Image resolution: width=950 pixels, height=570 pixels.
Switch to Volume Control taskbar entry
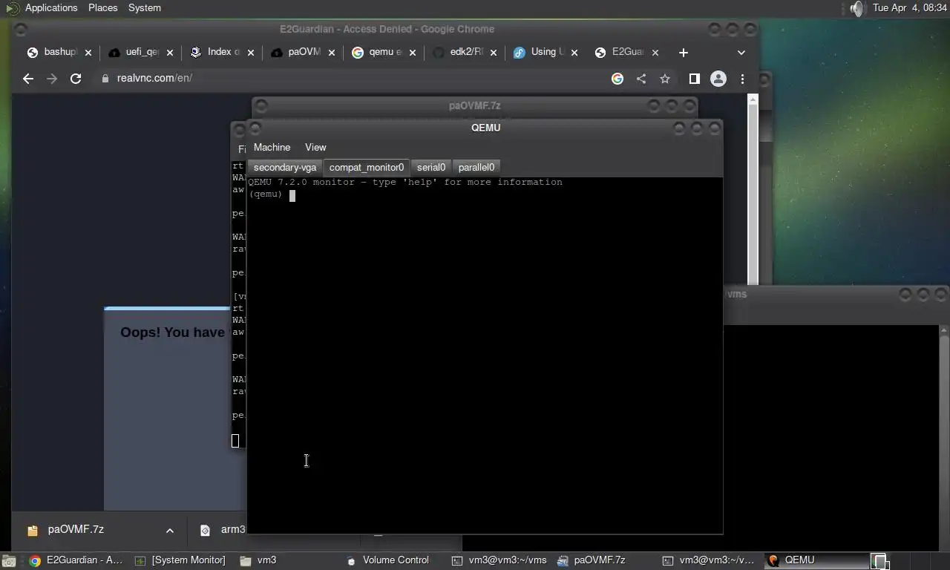pos(391,560)
